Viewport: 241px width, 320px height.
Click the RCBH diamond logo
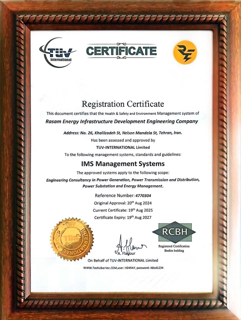[x=174, y=232]
